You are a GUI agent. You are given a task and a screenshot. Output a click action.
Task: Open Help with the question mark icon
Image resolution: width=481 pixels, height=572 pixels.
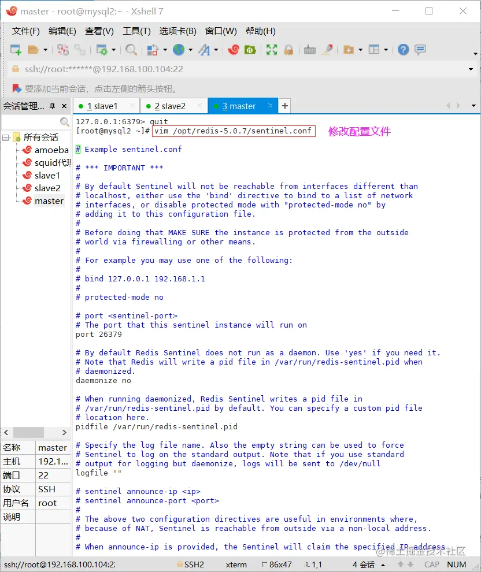click(404, 50)
